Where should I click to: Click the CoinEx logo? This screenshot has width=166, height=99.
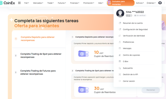click(7, 3)
